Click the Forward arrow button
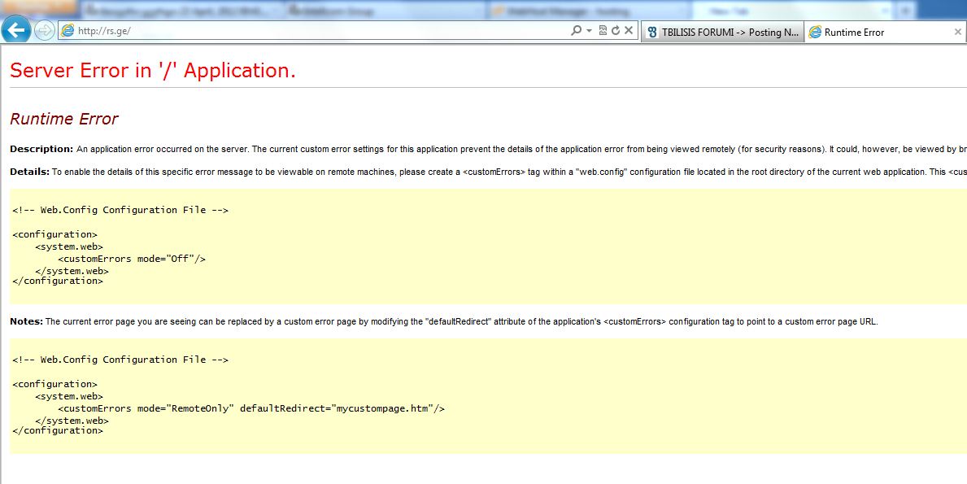The height and width of the screenshot is (484, 967). (x=45, y=31)
